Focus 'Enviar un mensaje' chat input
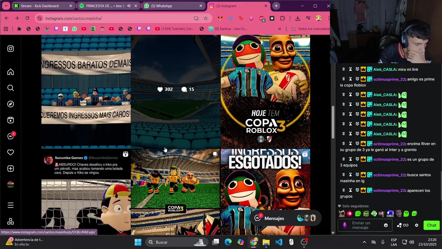This screenshot has width=442, height=249. (x=365, y=225)
